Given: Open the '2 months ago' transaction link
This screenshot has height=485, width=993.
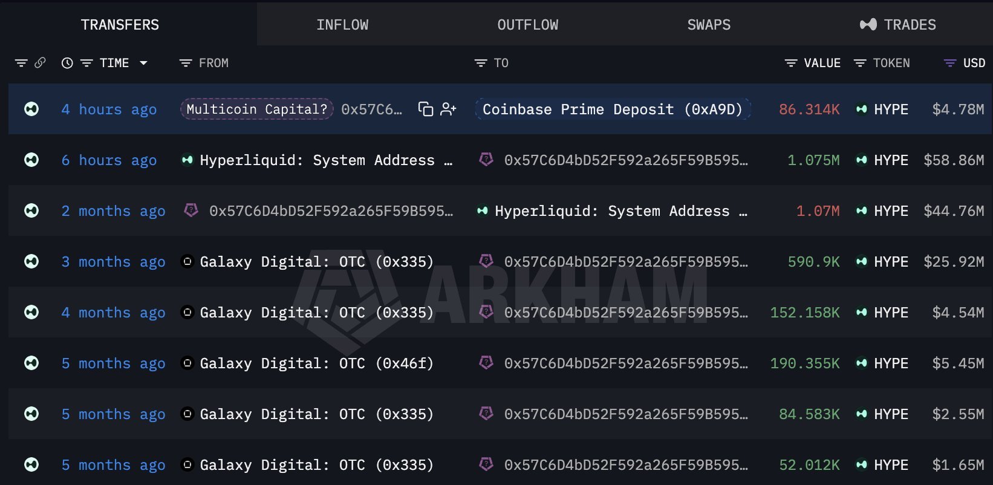Looking at the screenshot, I should (x=113, y=211).
